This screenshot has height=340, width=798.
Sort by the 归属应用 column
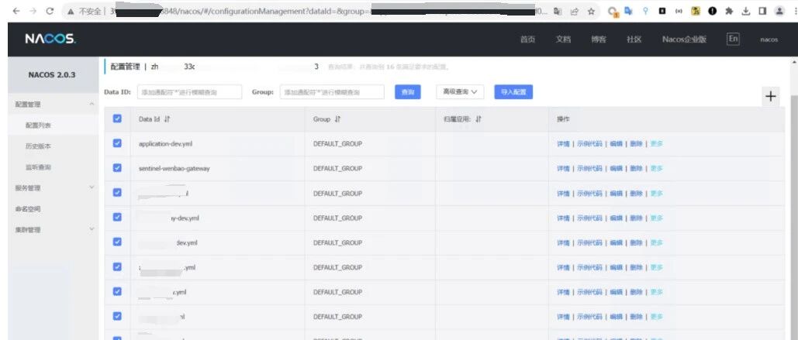(x=478, y=119)
